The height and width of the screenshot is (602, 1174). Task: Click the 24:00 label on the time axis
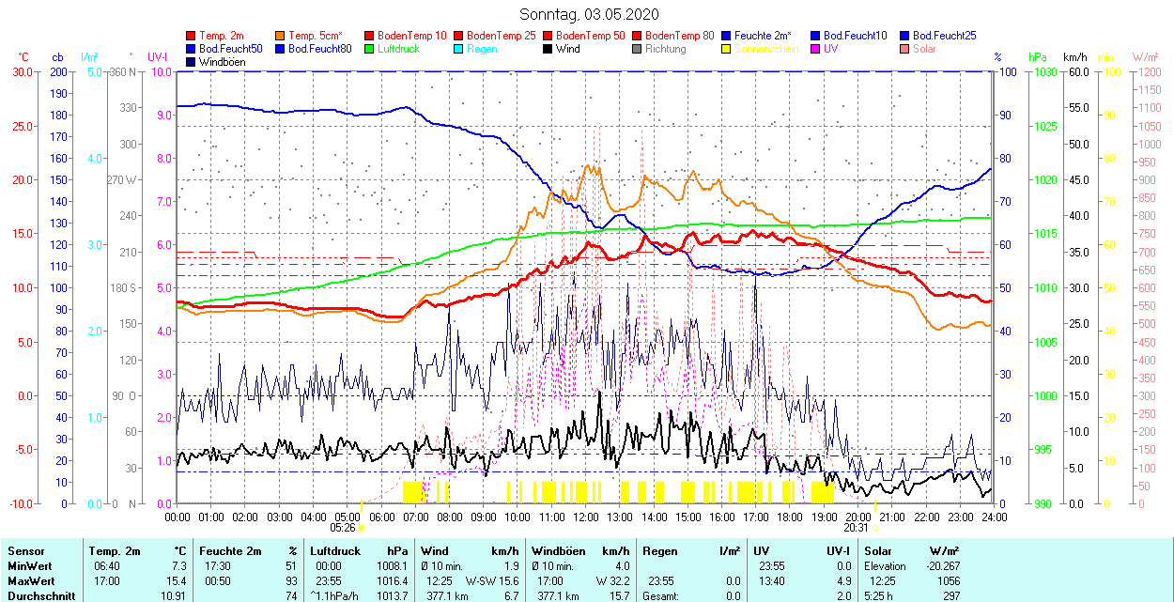(x=995, y=517)
